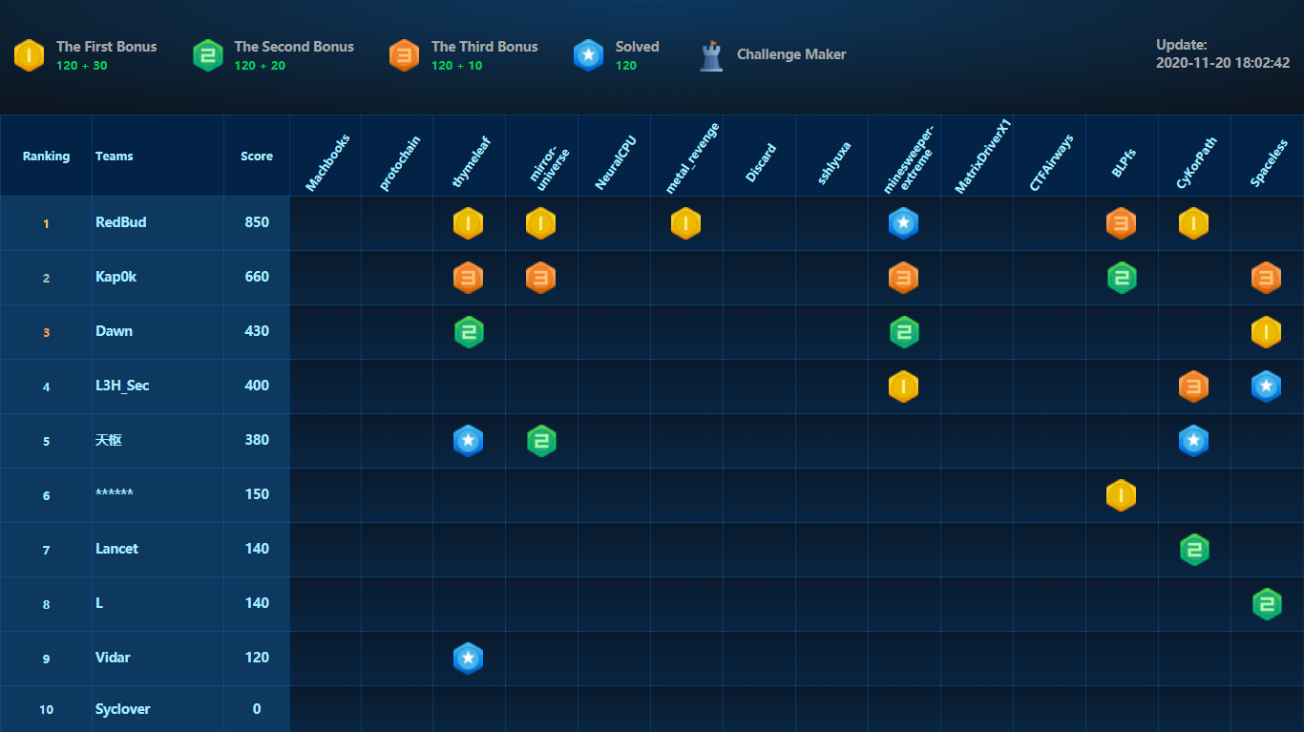This screenshot has height=732, width=1304.
Task: Click Dawn's green badge under thymeleaf
Action: click(469, 332)
